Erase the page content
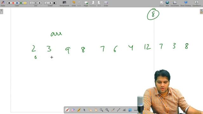Screen dimensions: 203x114 coord(106,3)
